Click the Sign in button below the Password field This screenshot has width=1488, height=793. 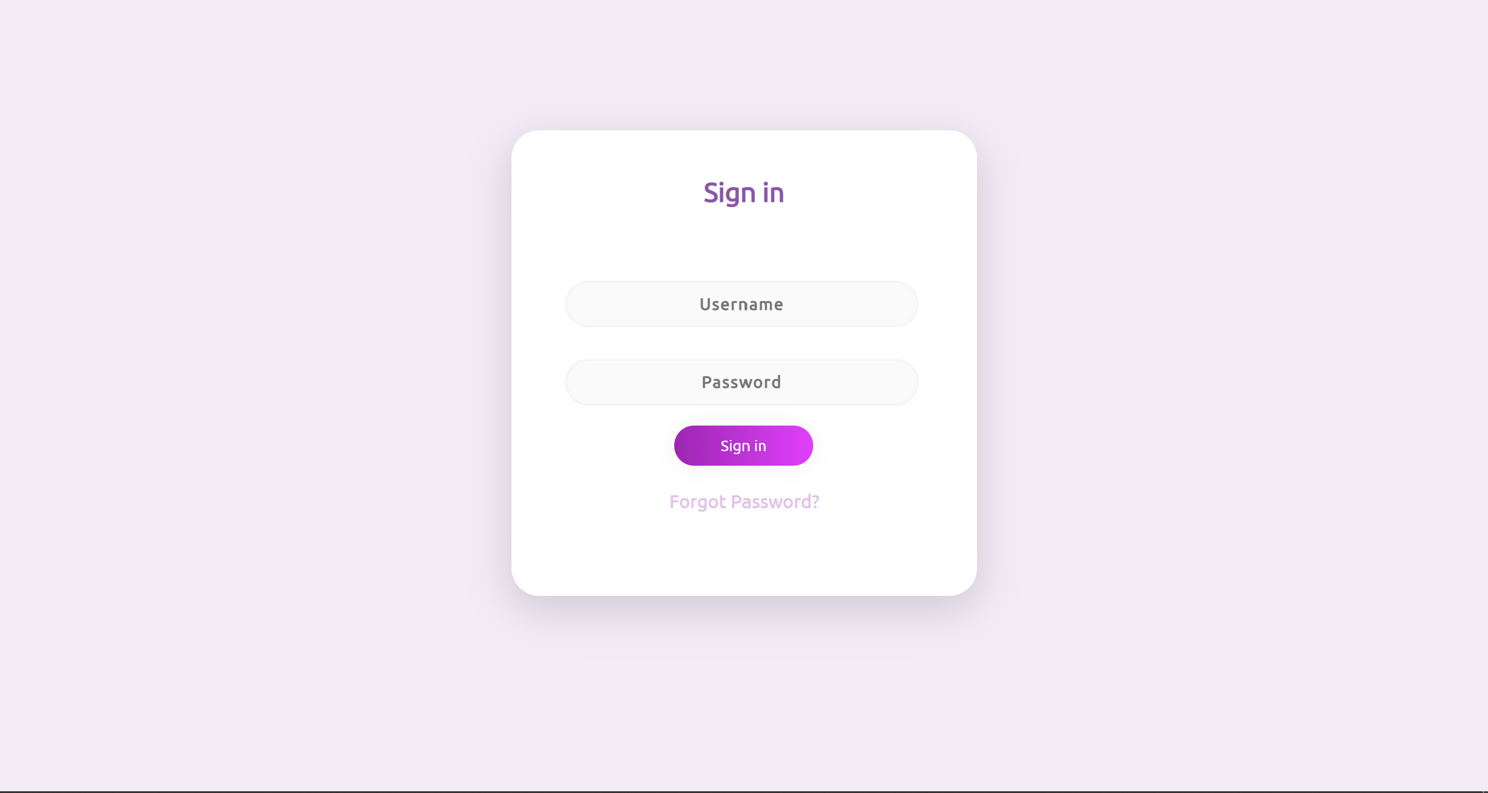[x=743, y=445]
